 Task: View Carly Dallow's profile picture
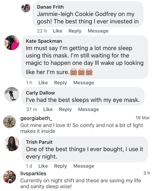coord(12,94)
